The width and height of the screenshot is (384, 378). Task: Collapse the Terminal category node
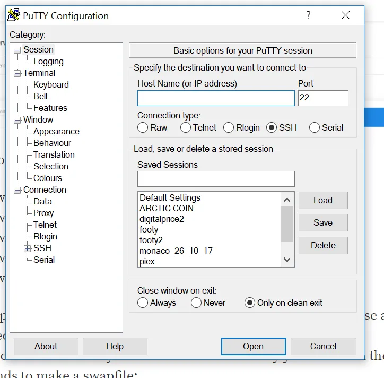click(x=17, y=73)
